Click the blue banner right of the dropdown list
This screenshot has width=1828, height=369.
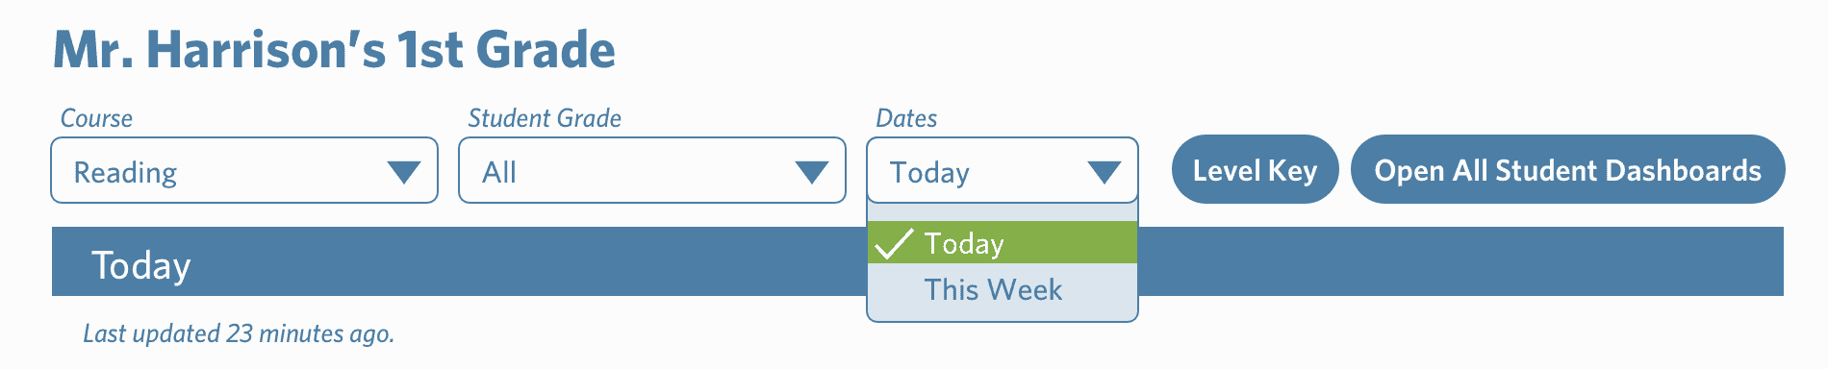point(1460,261)
